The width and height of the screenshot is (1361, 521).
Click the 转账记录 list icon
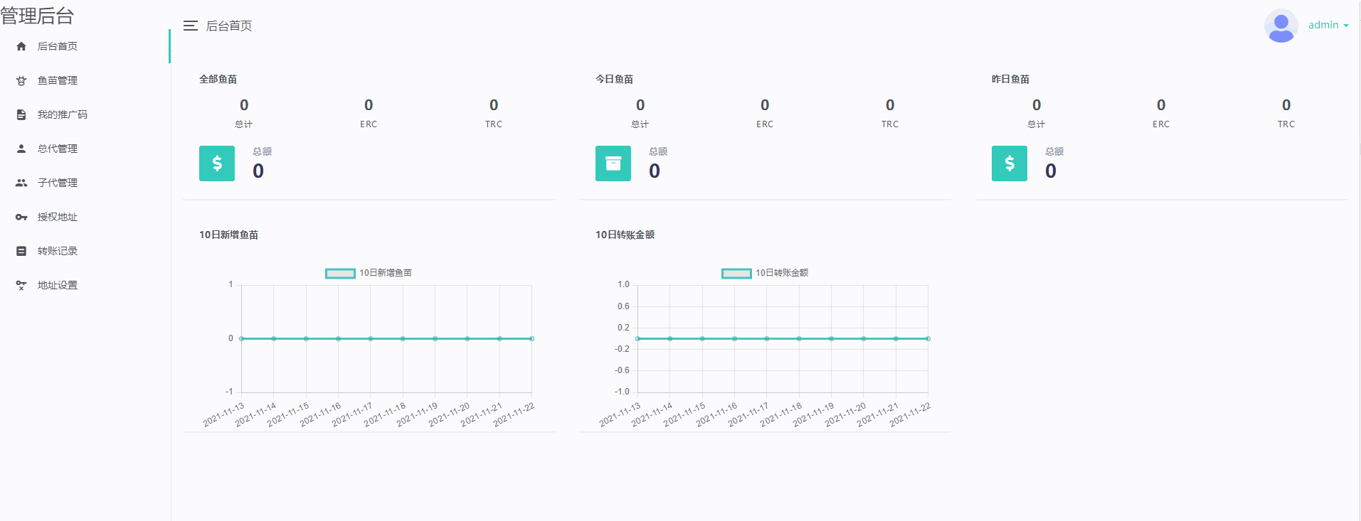(x=21, y=251)
